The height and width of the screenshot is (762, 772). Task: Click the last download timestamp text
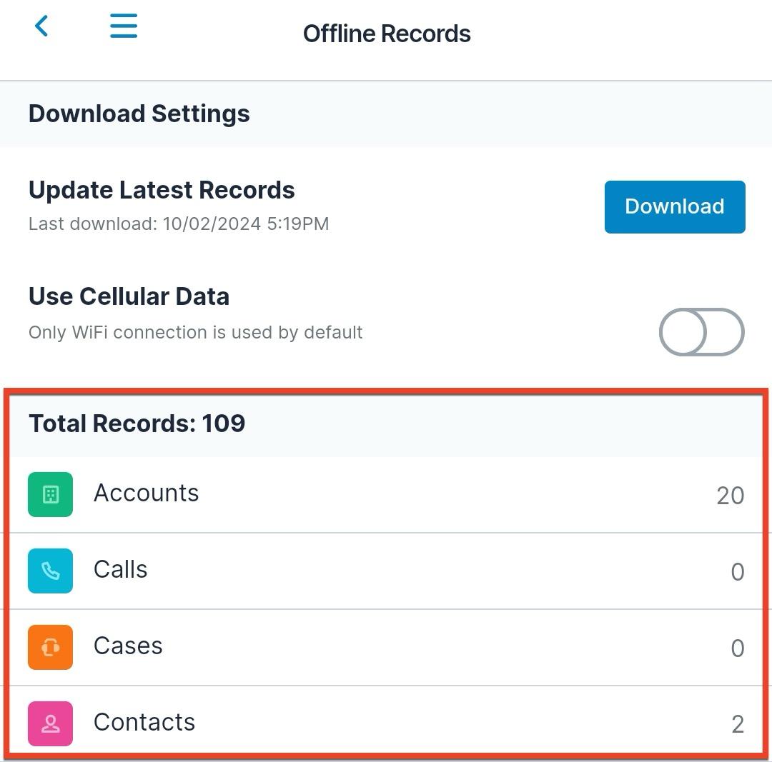[178, 224]
